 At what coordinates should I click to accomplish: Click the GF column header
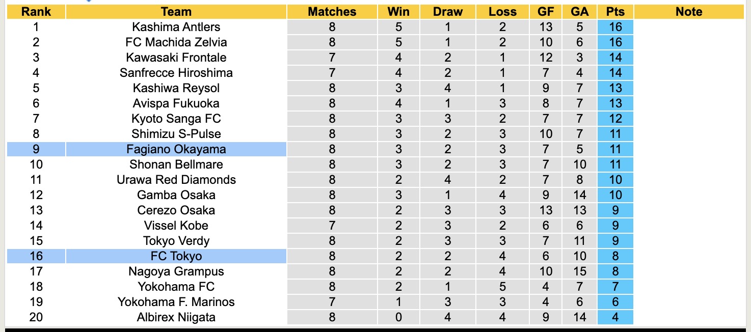click(x=546, y=12)
